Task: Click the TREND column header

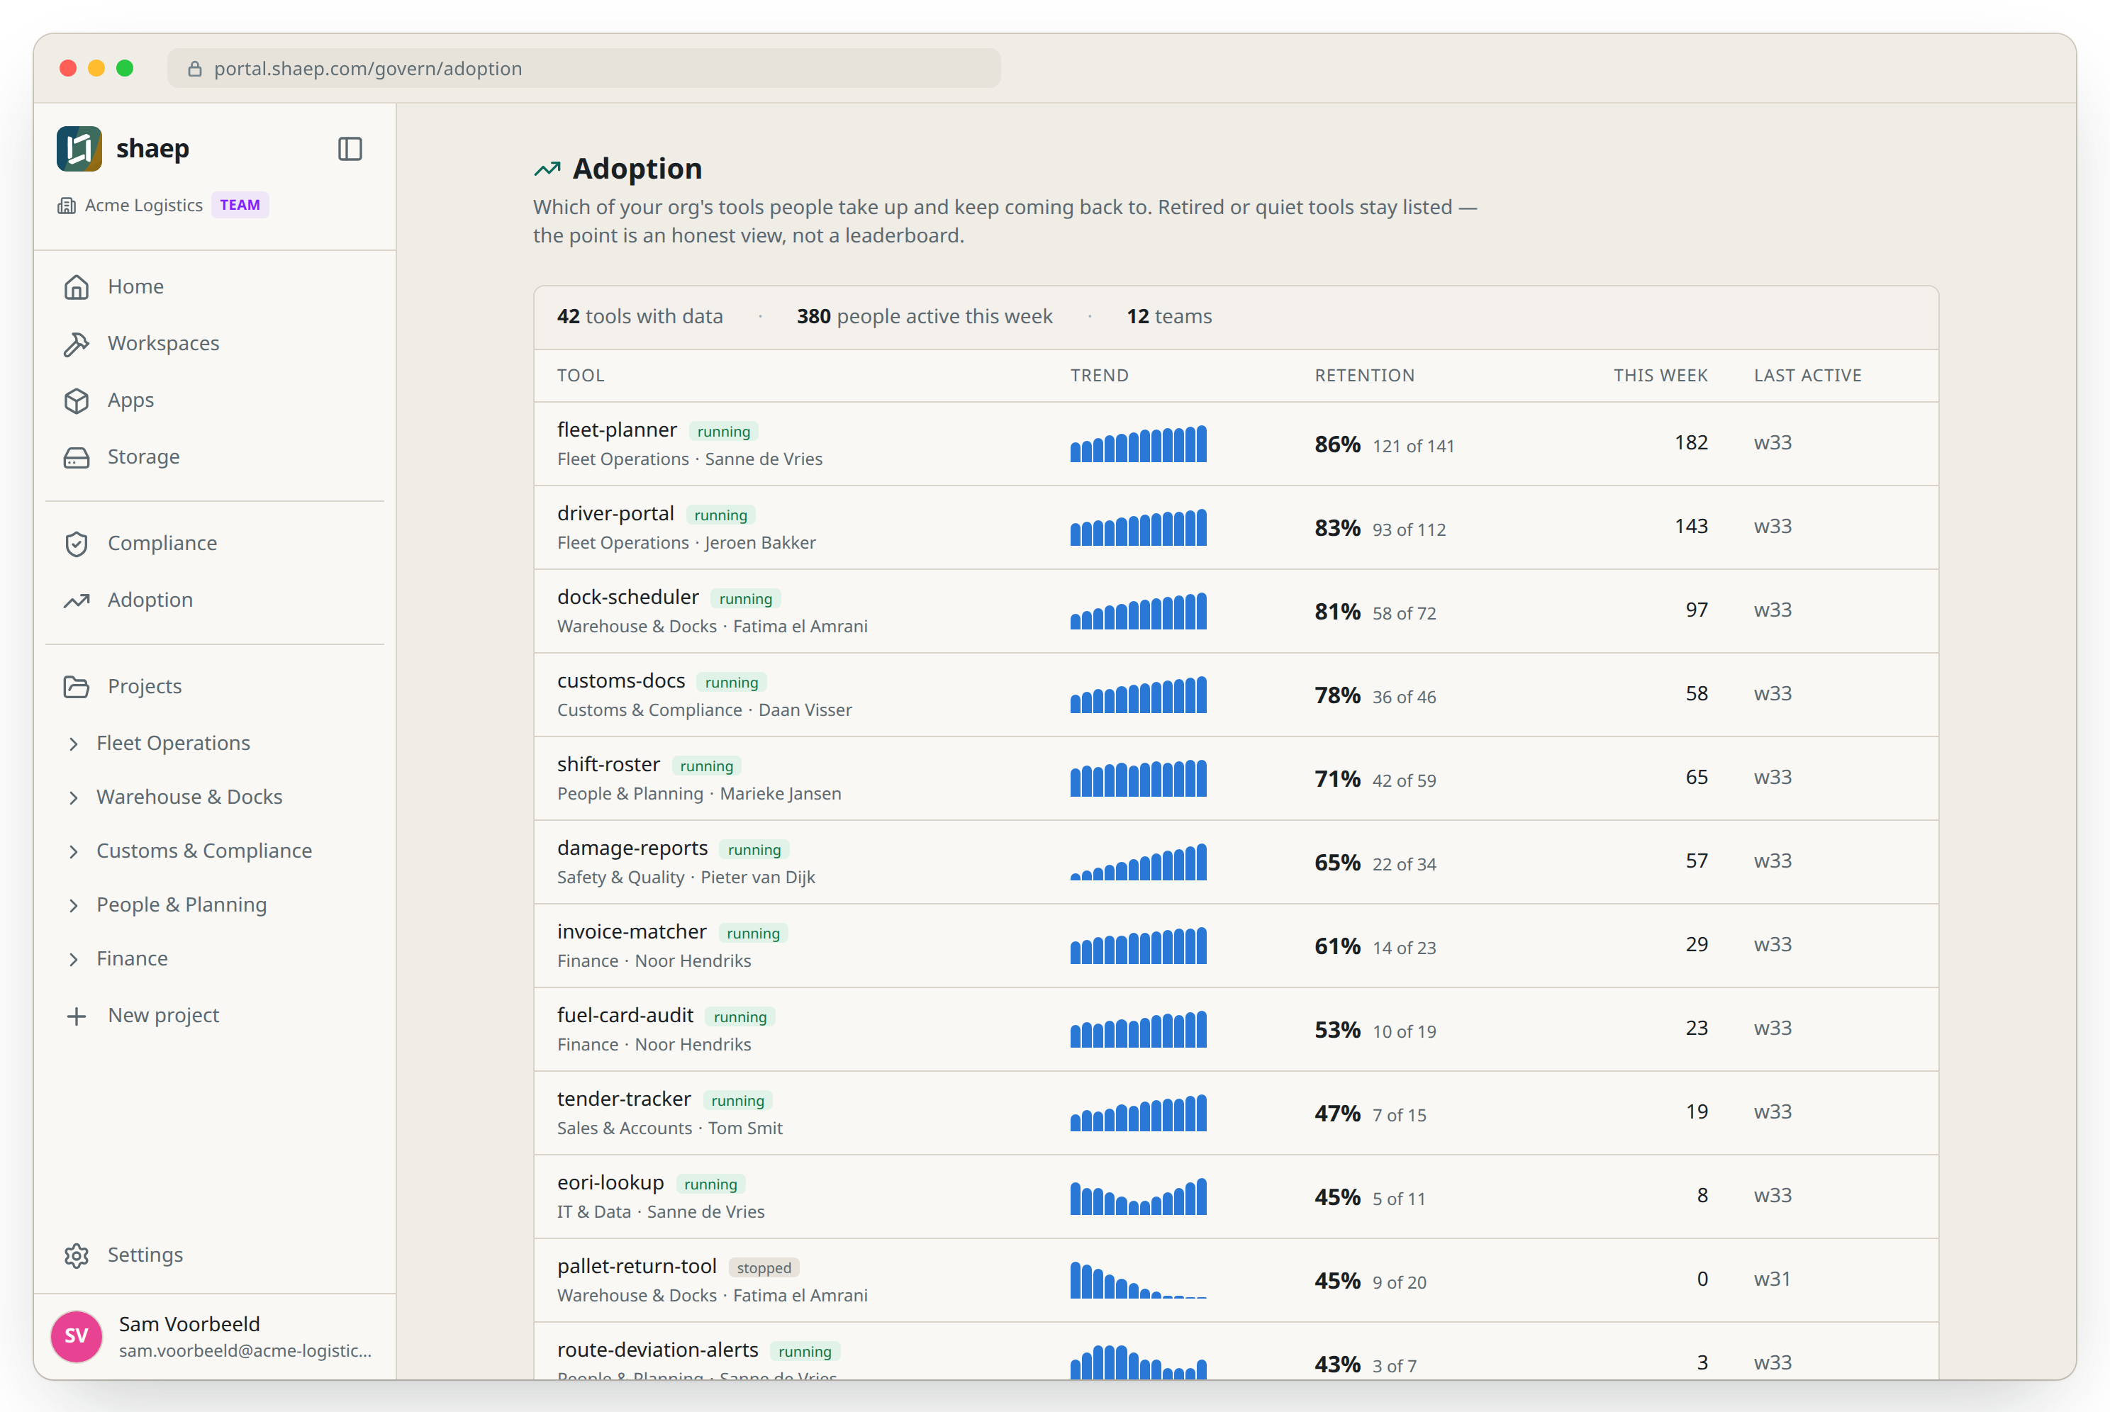Action: (x=1100, y=376)
